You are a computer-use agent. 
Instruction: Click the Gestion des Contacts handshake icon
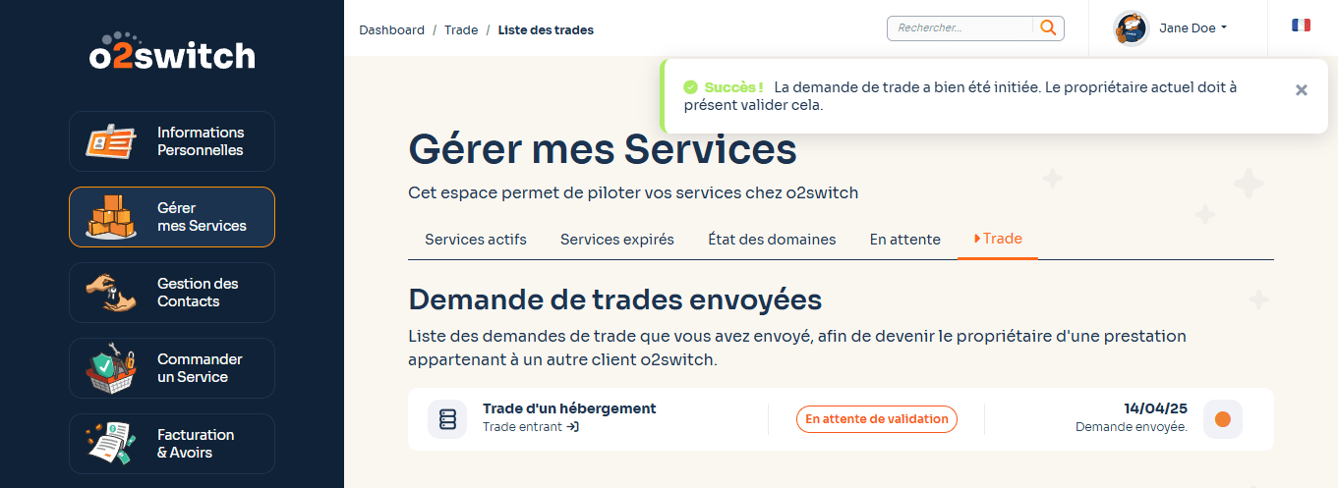click(x=110, y=293)
